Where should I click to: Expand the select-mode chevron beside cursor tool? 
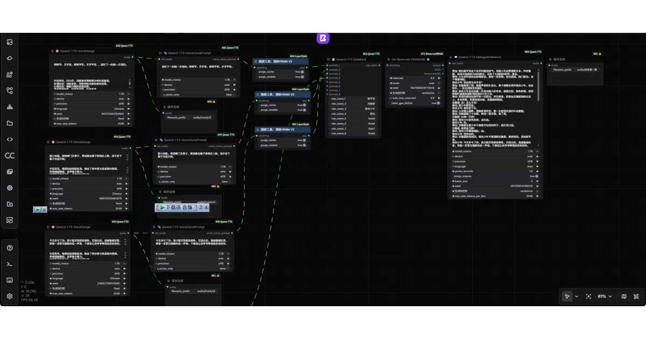click(577, 296)
